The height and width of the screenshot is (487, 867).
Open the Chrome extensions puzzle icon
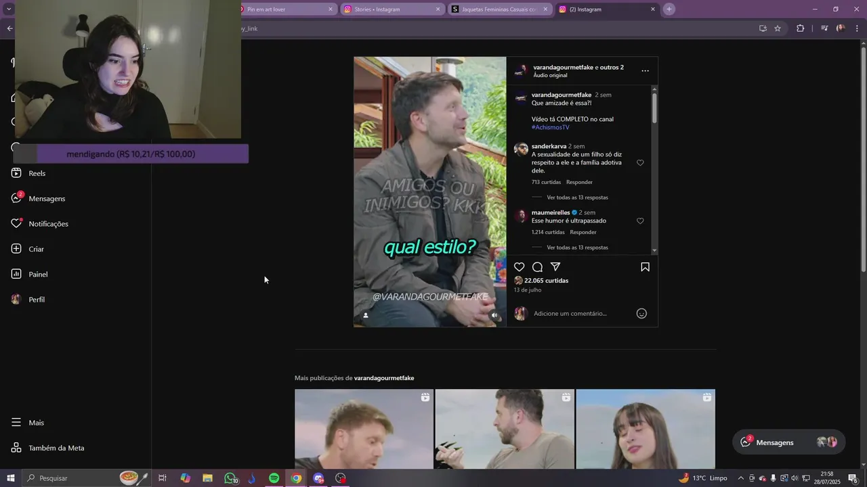801,28
